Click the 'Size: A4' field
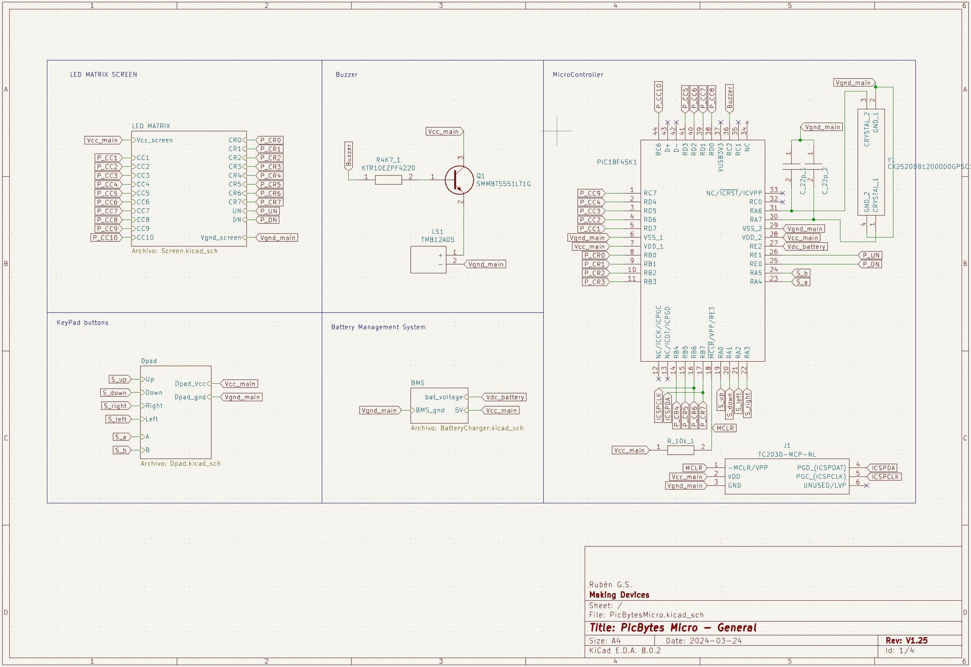Viewport: 971px width, 667px height. [x=605, y=641]
